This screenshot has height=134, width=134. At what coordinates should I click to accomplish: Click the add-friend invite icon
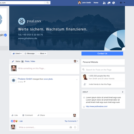(x=85, y=84)
